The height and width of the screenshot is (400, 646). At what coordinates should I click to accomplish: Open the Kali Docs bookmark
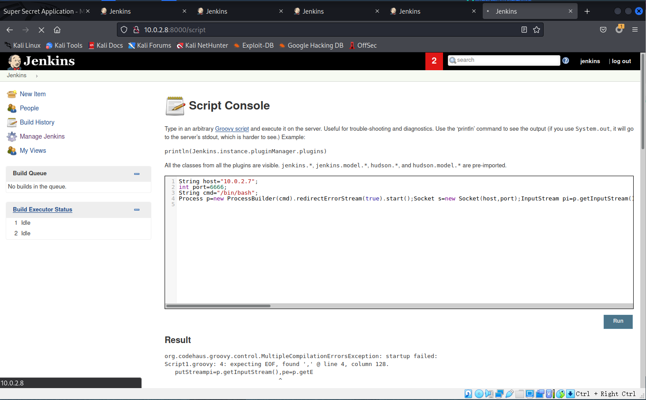[106, 45]
